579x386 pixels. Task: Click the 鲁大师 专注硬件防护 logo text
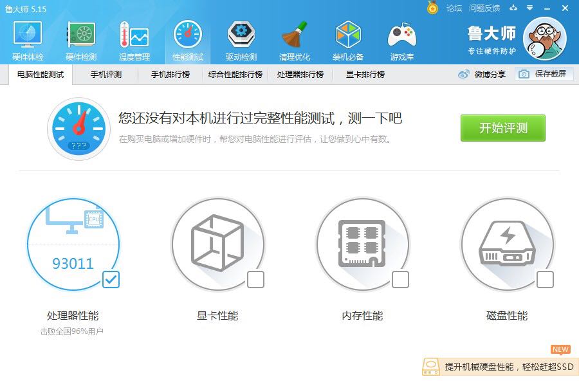coord(492,40)
